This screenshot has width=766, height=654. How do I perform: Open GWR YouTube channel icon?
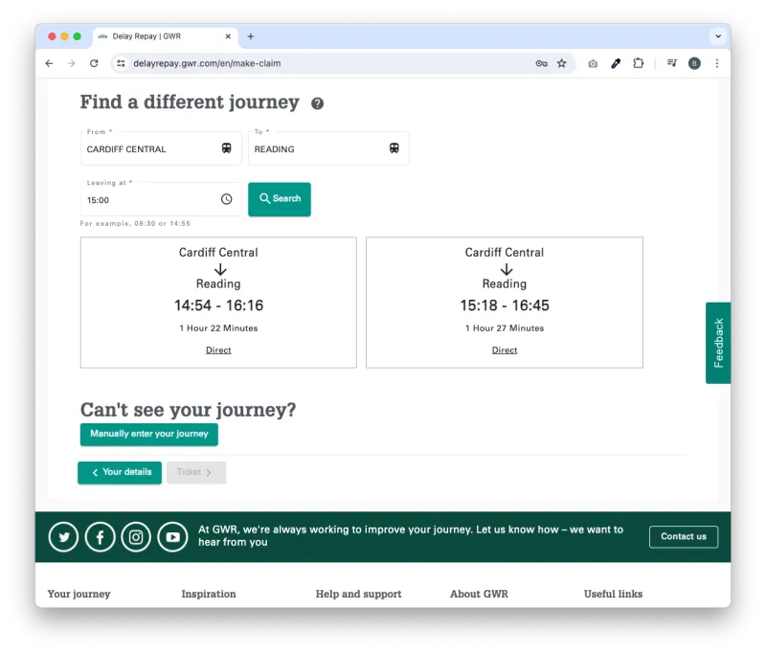172,537
